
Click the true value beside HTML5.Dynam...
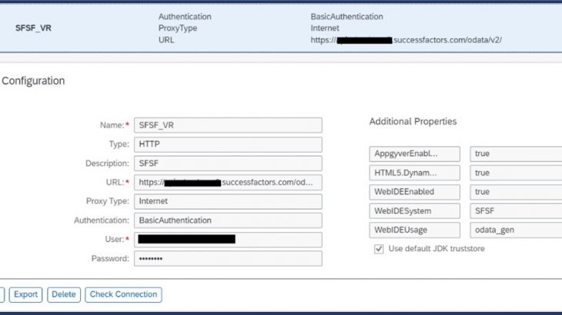516,173
